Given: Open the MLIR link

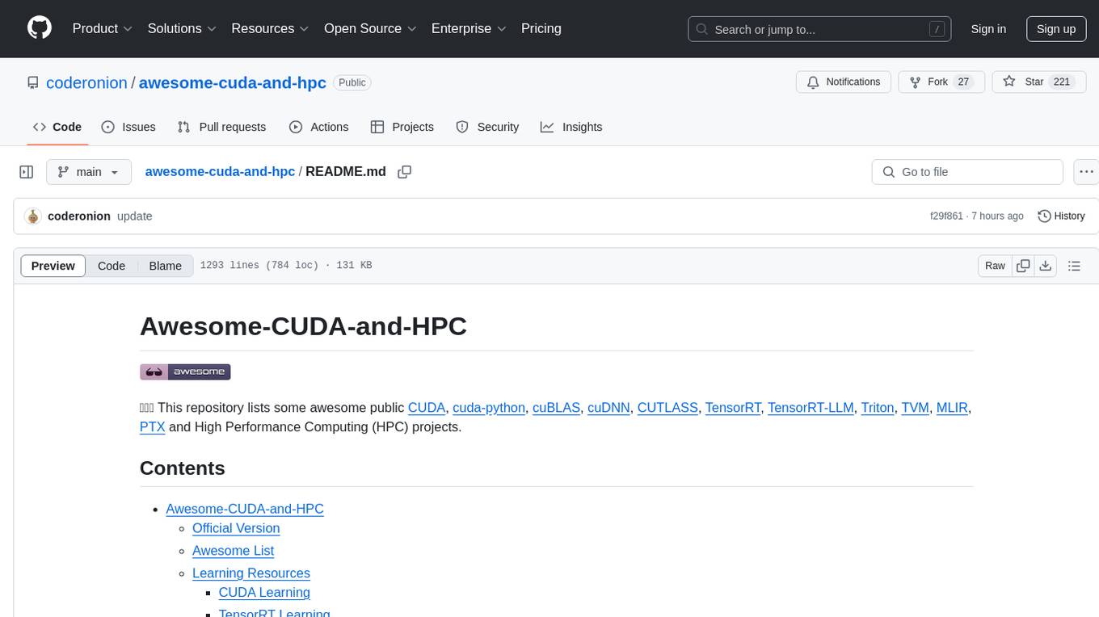Looking at the screenshot, I should coord(952,408).
